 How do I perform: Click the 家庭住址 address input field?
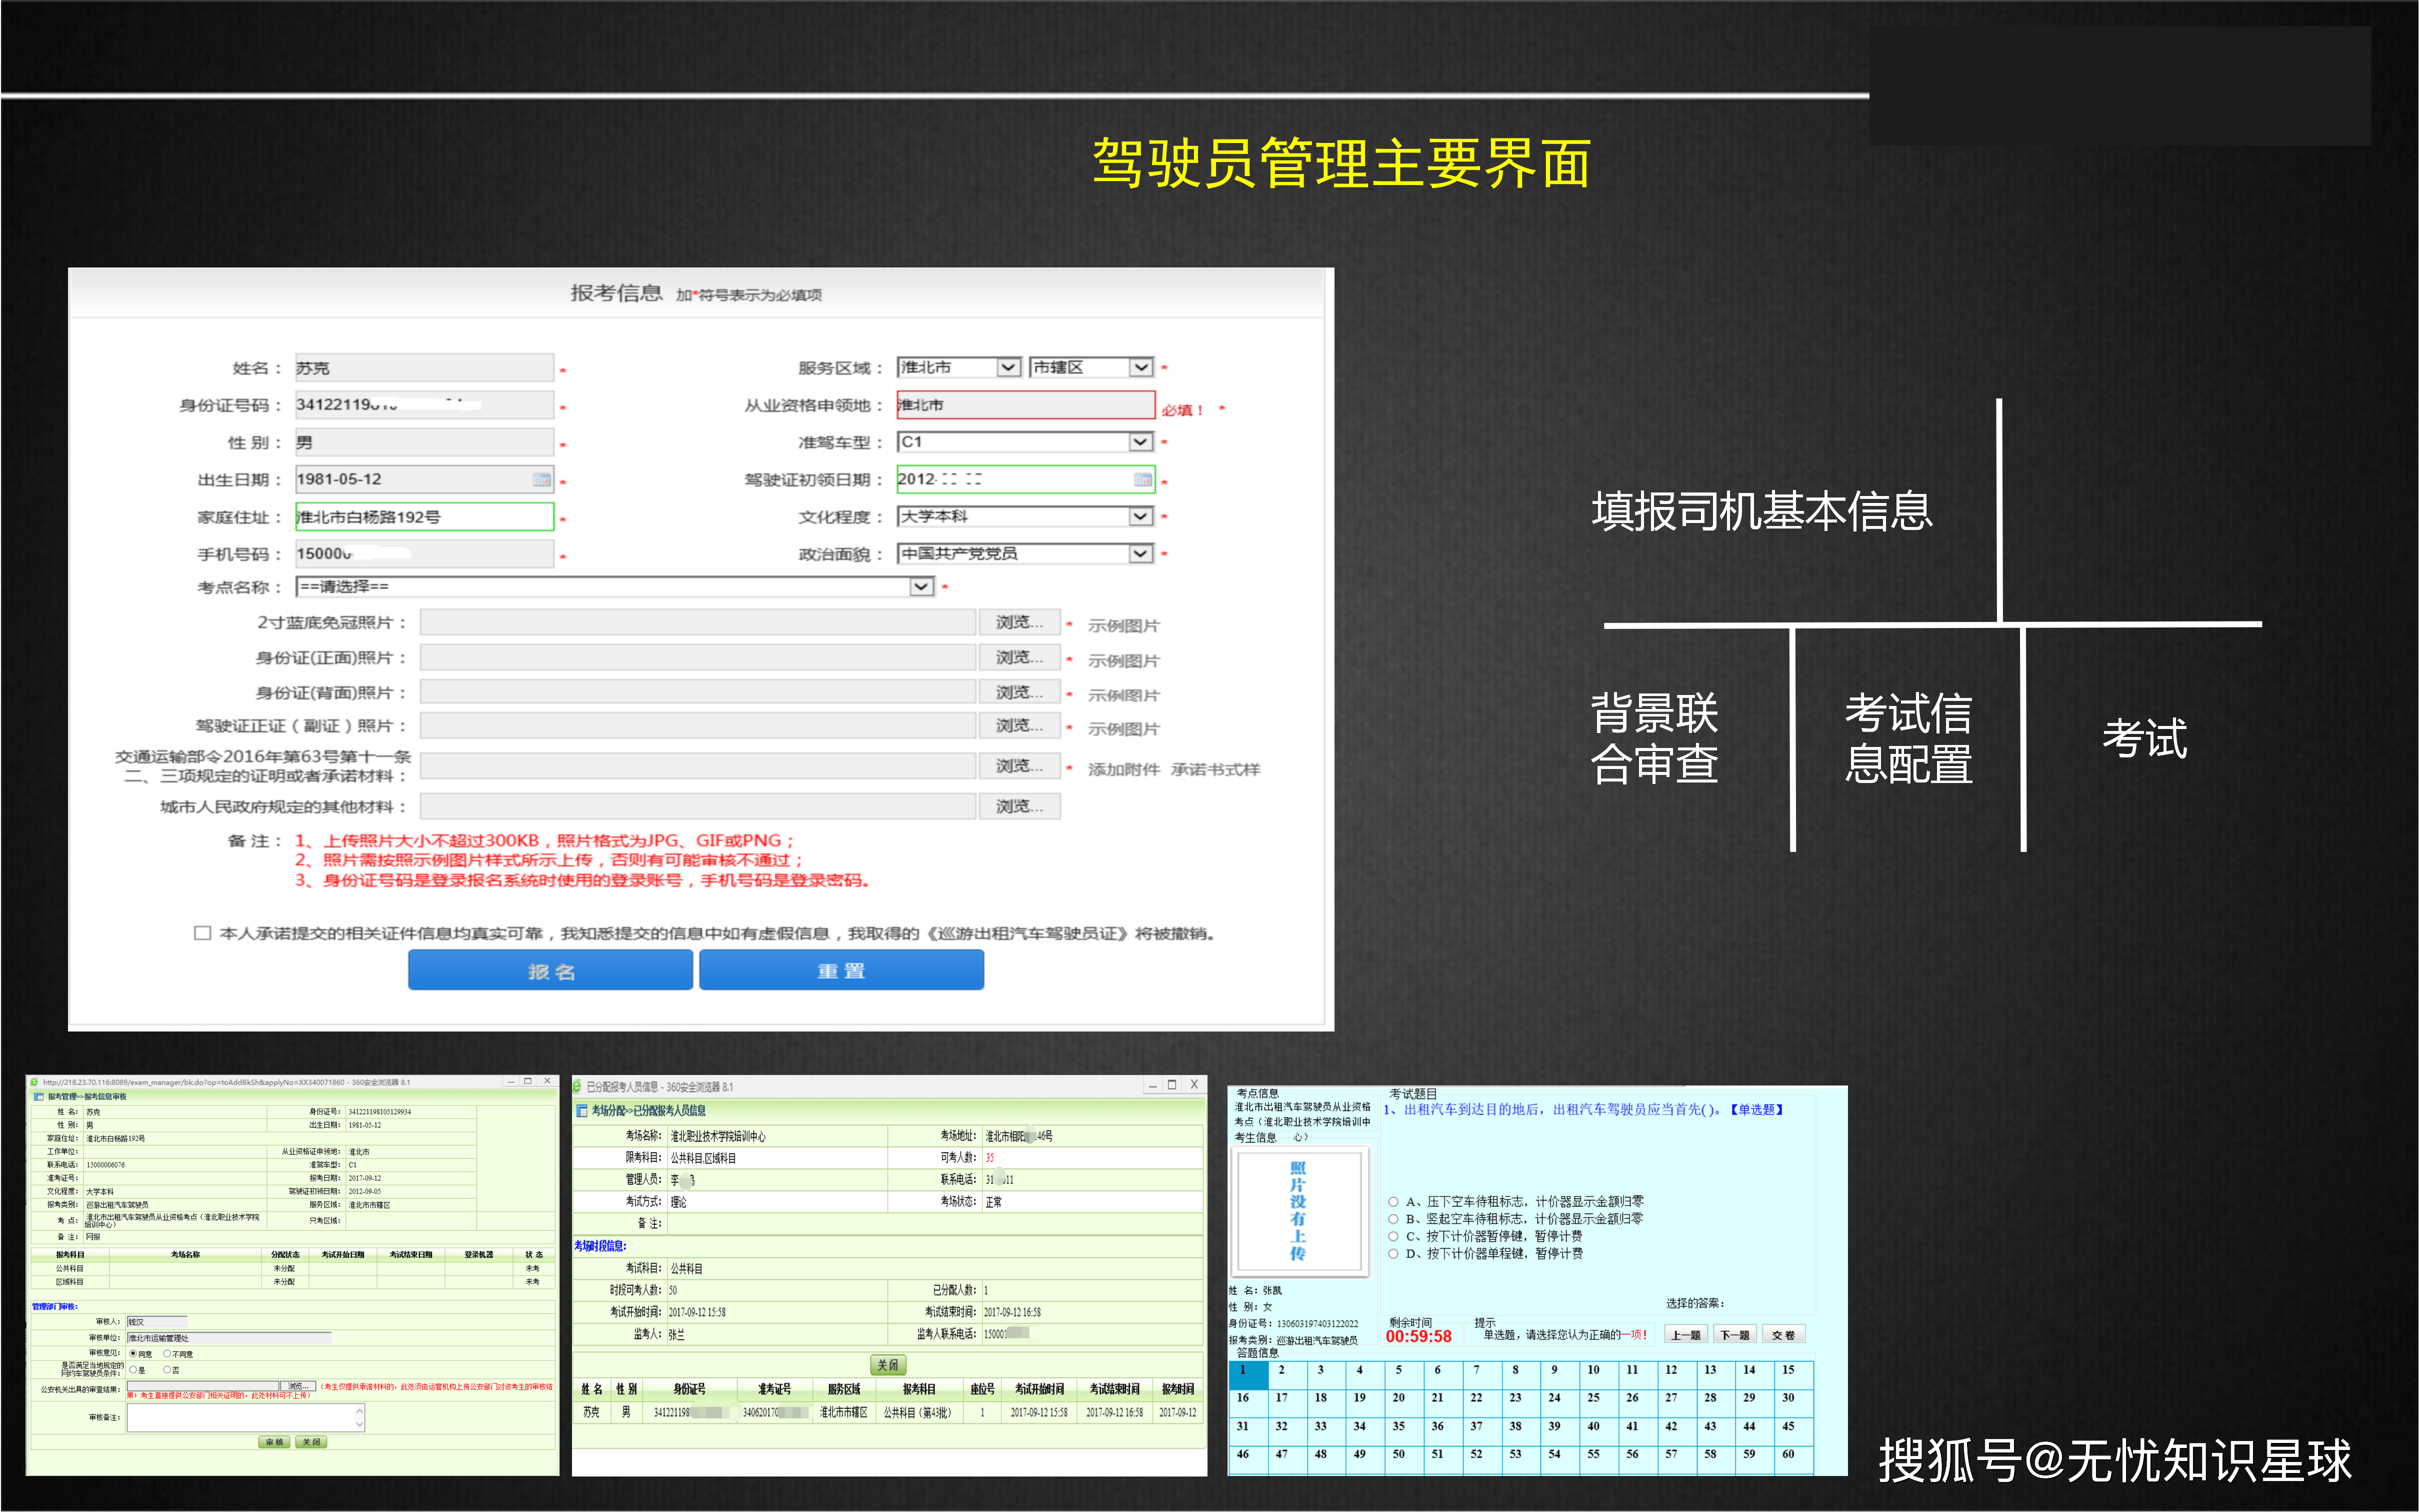pyautogui.click(x=424, y=517)
